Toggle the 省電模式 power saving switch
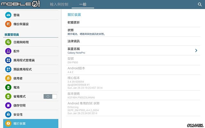This screenshot has width=205, height=128. 50,96
